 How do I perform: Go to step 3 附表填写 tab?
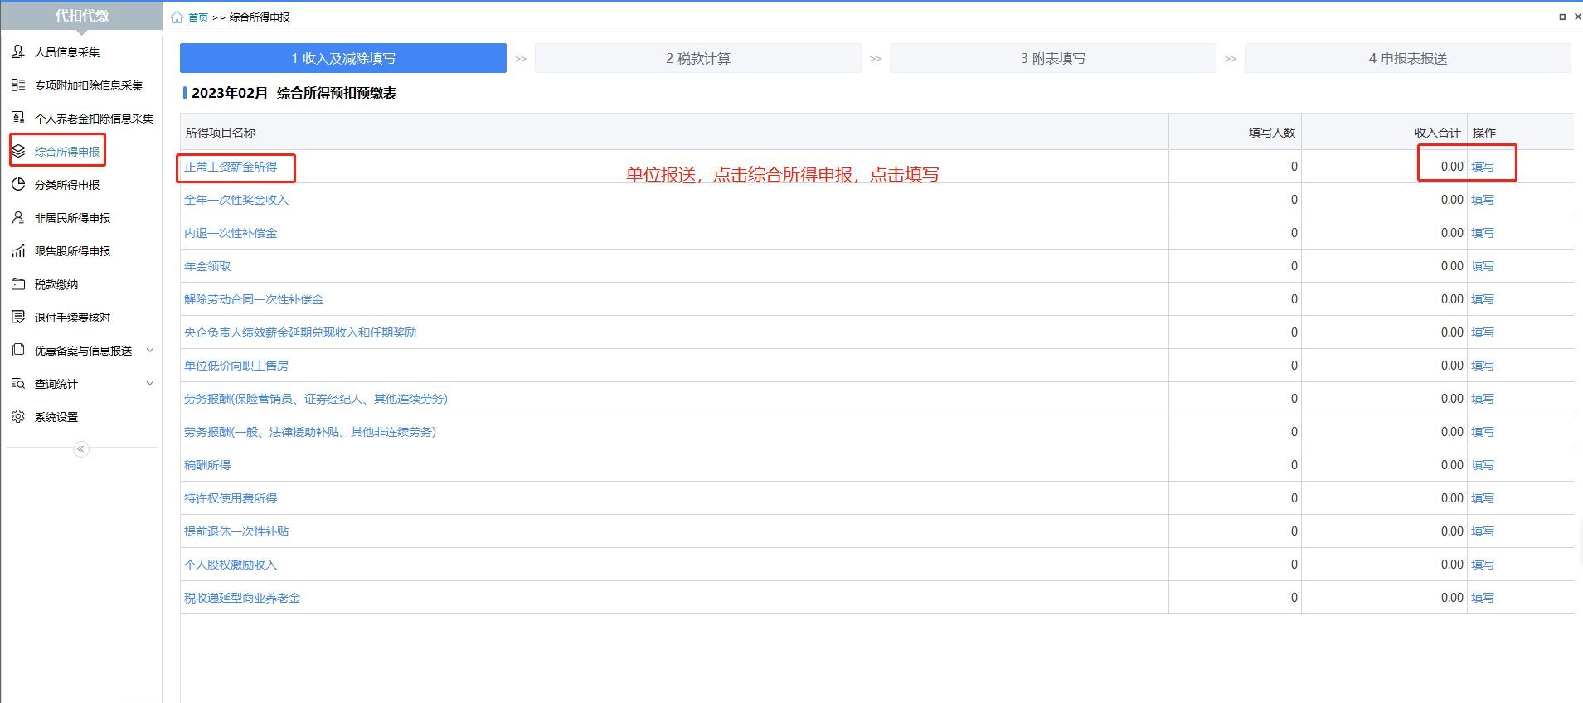[x=1052, y=59]
